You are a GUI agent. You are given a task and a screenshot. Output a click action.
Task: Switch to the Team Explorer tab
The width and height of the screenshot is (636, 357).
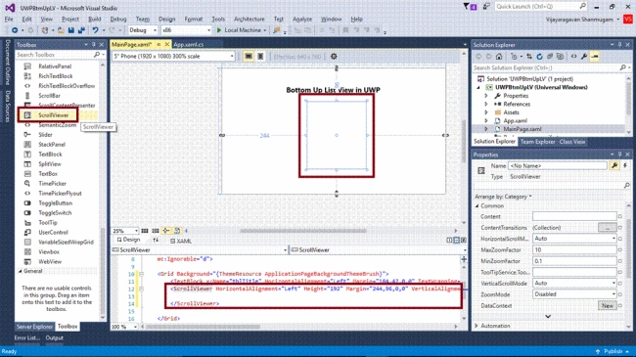tap(537, 142)
